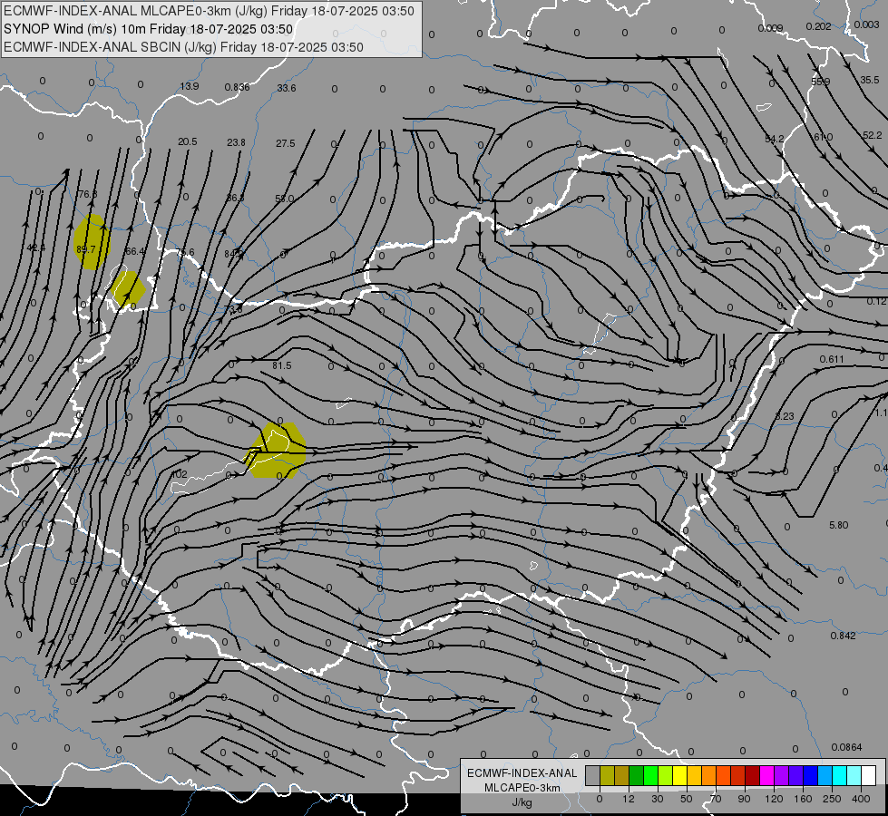Click the map value 13.9
This screenshot has height=816, width=888.
coord(190,87)
